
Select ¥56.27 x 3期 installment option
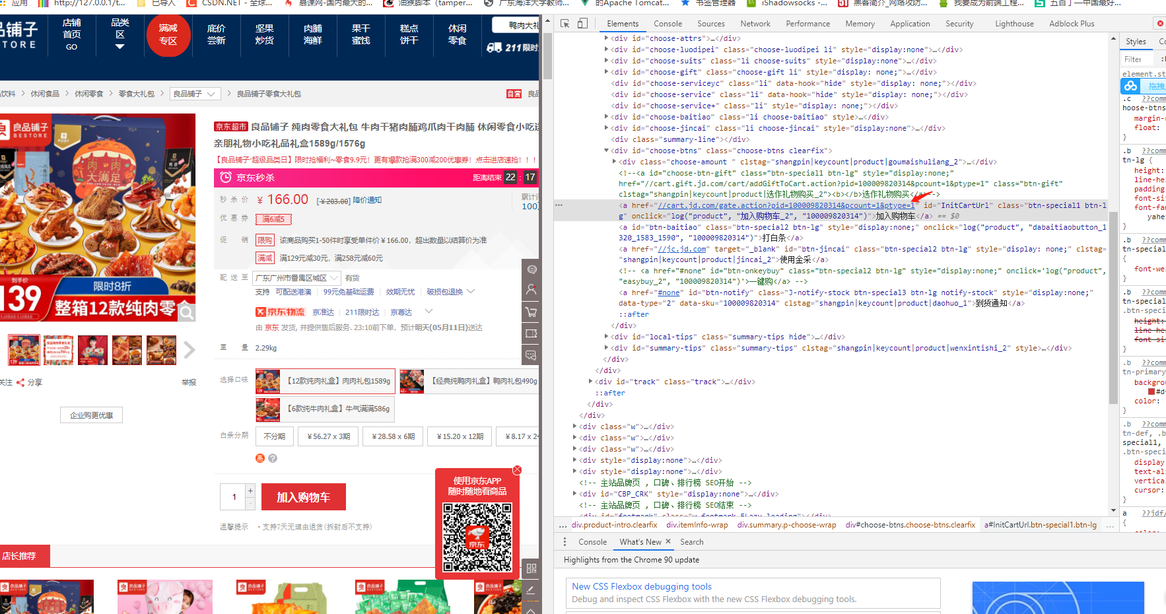[328, 436]
